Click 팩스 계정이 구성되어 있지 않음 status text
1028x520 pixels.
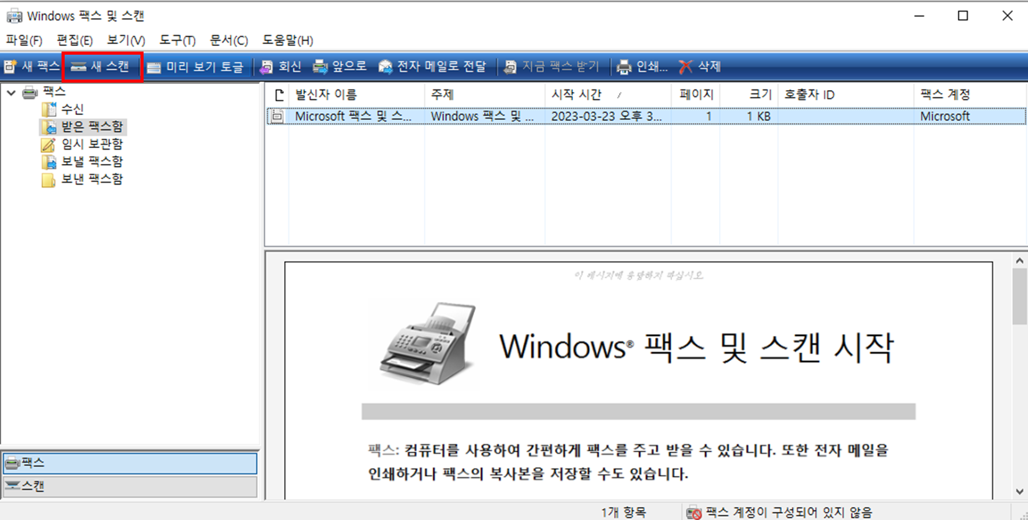[x=789, y=513]
